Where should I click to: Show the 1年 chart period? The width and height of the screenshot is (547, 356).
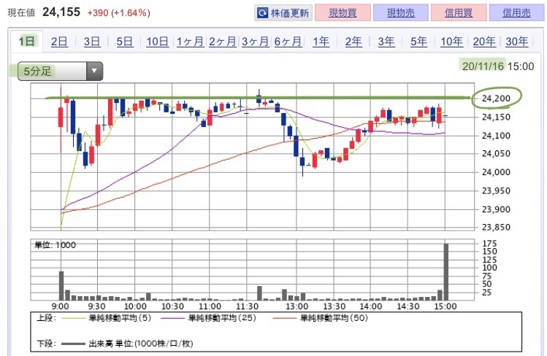(x=321, y=42)
